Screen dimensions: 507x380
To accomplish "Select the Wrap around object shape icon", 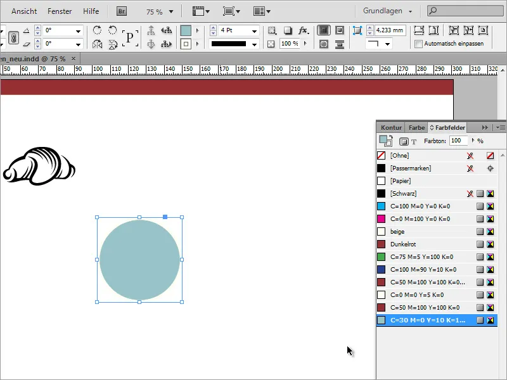I will (x=324, y=44).
